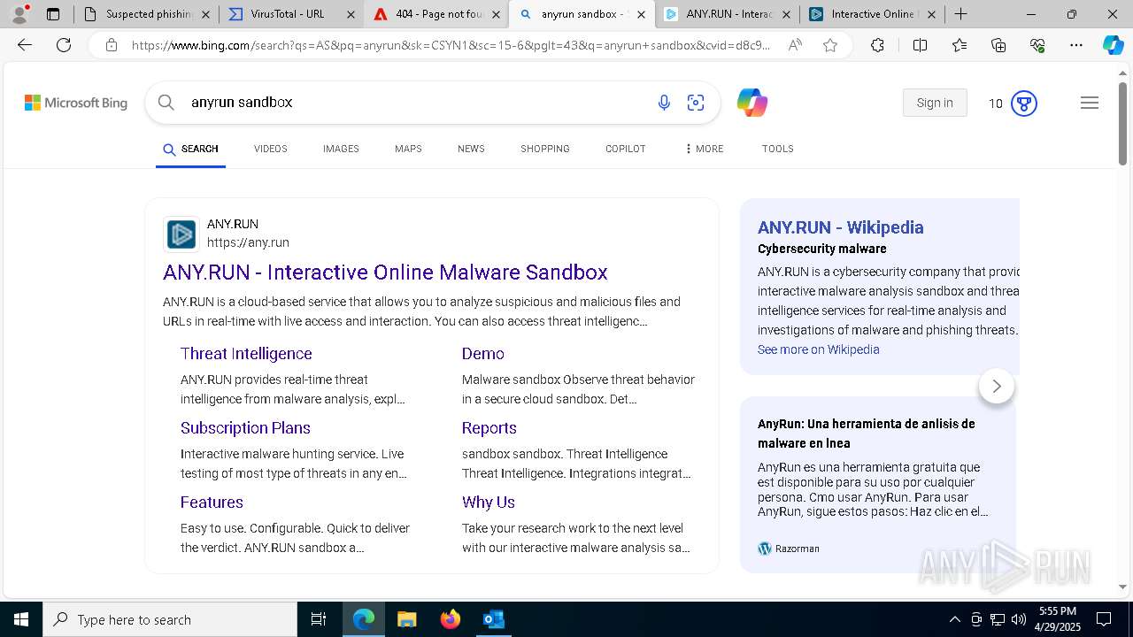1133x637 pixels.
Task: Open the Threat Intelligence sitelink
Action: pos(246,354)
